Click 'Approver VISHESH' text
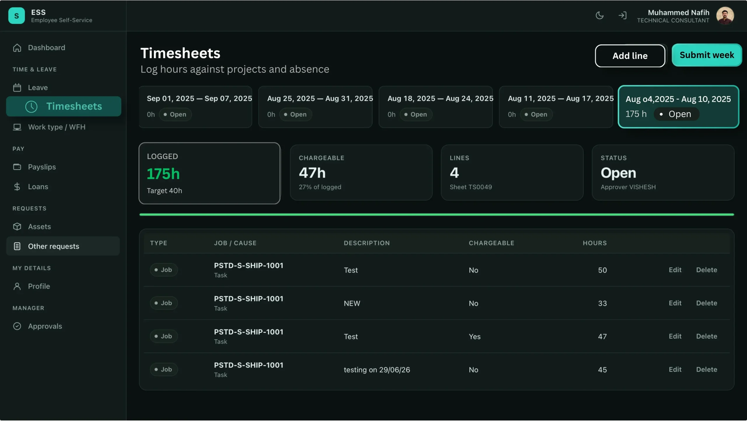747x422 pixels. (628, 187)
